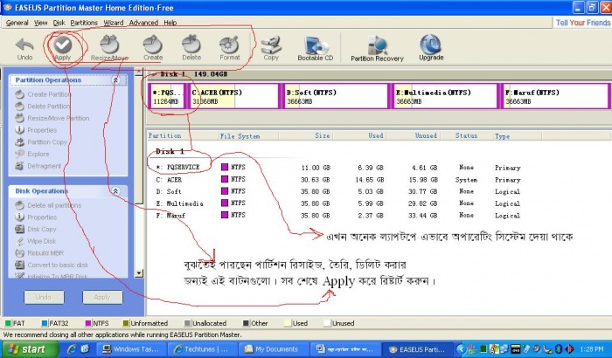Open Properties under Partition Operations
Image resolution: width=612 pixels, height=358 pixels.
tap(36, 130)
